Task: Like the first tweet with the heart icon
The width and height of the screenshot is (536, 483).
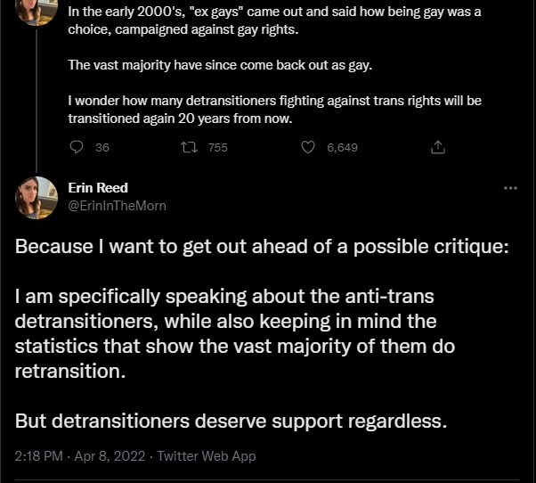Action: 308,147
